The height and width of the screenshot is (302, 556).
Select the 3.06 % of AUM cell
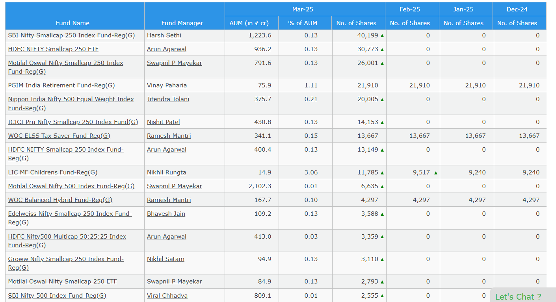[311, 172]
